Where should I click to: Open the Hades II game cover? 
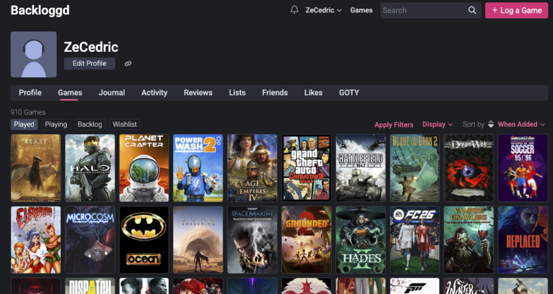point(360,240)
